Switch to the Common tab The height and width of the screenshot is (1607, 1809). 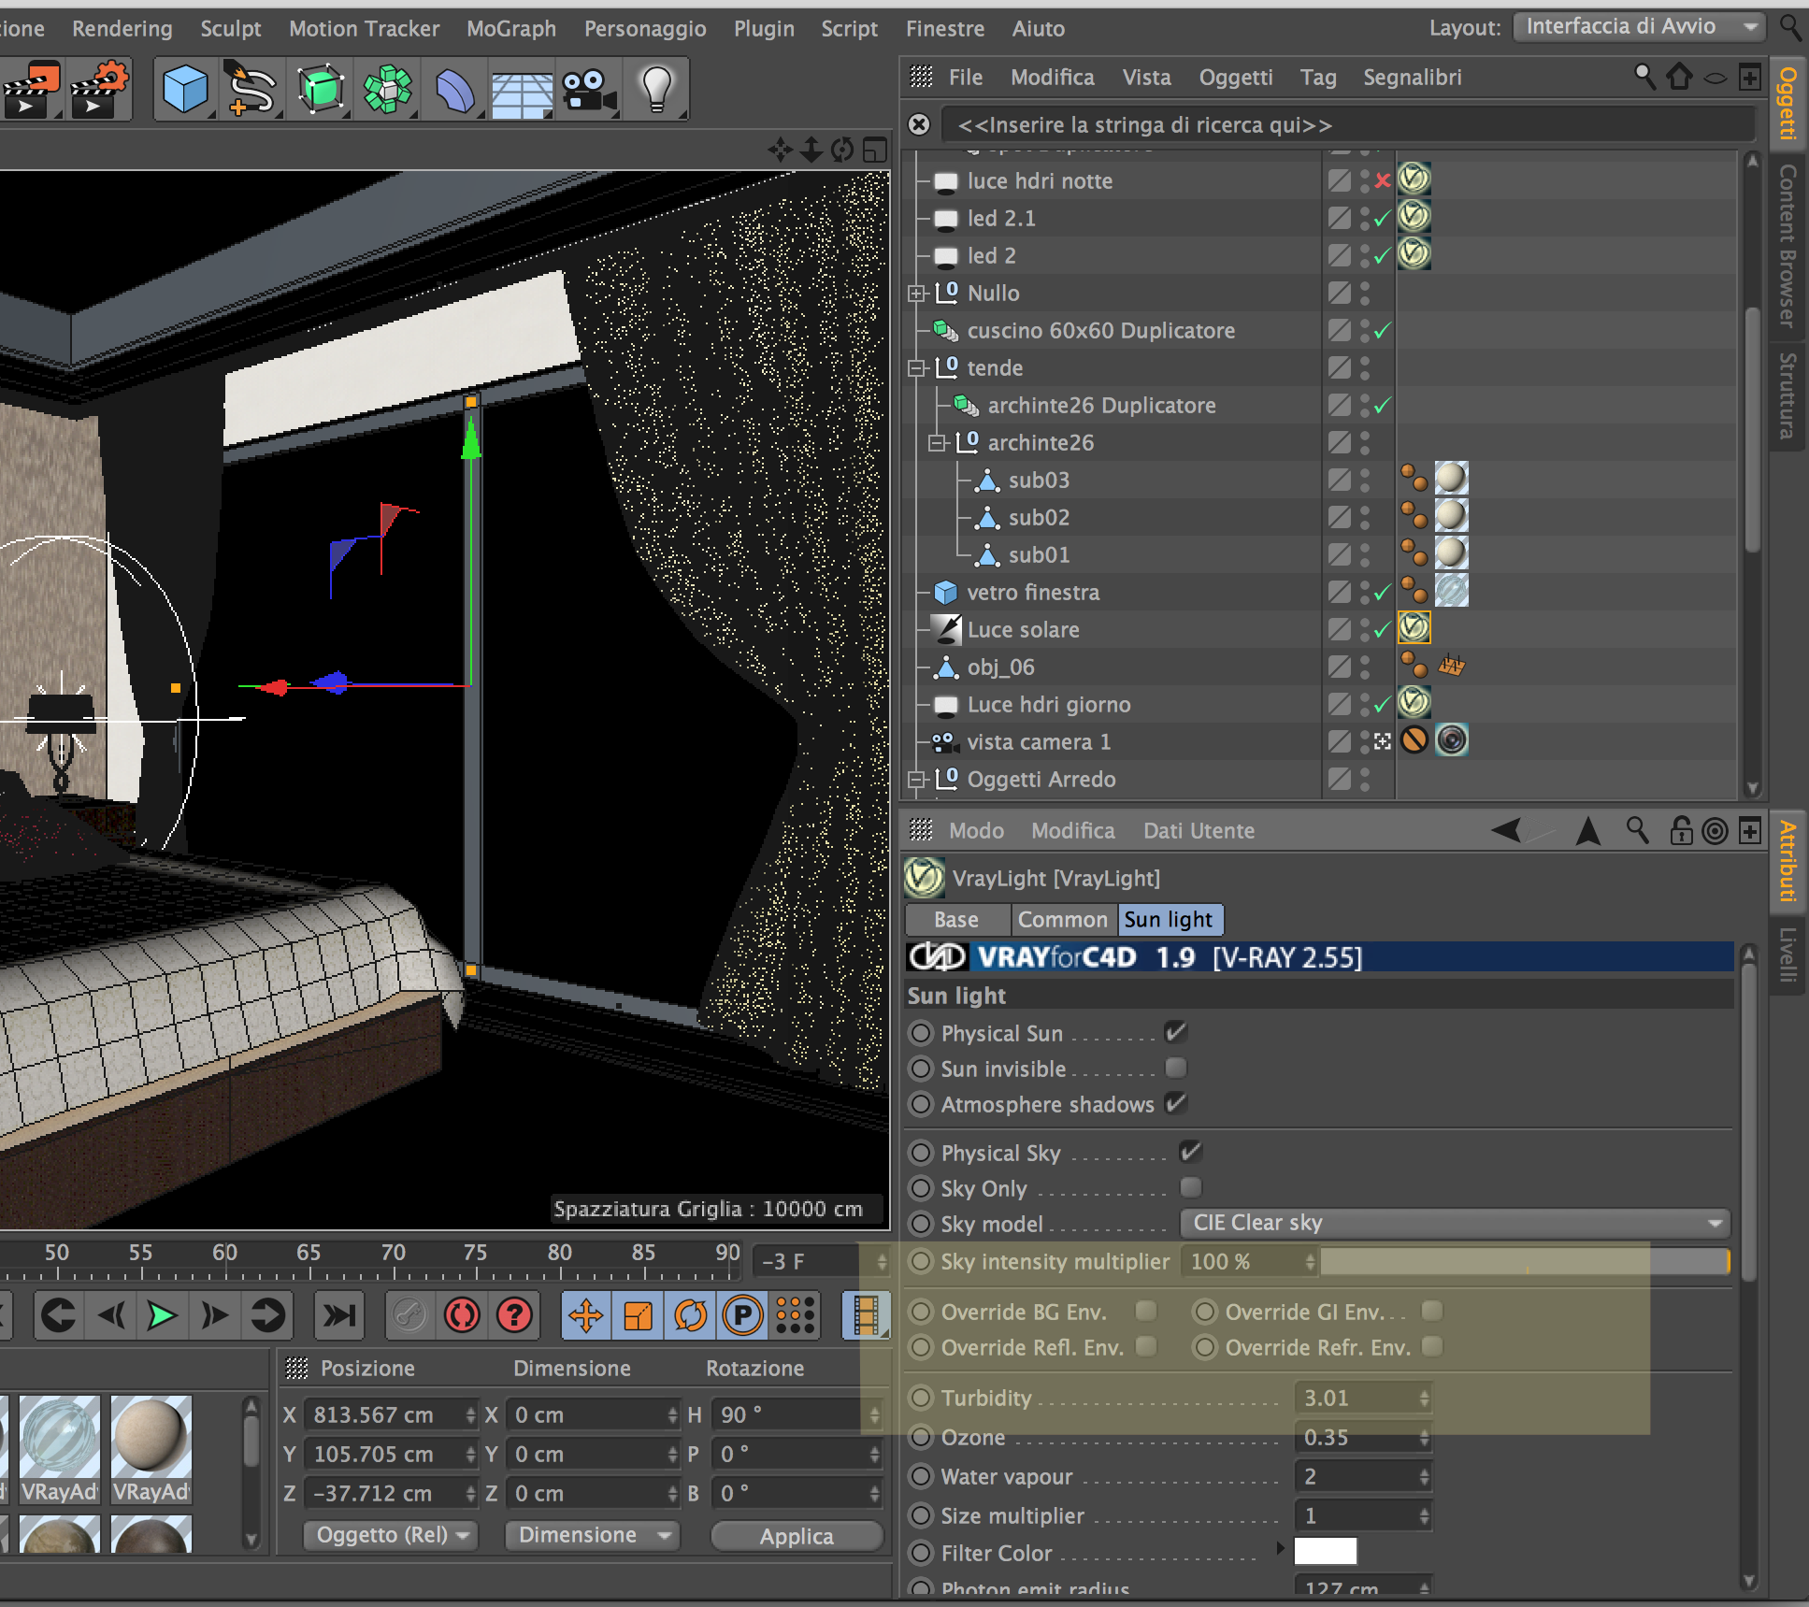[1062, 920]
